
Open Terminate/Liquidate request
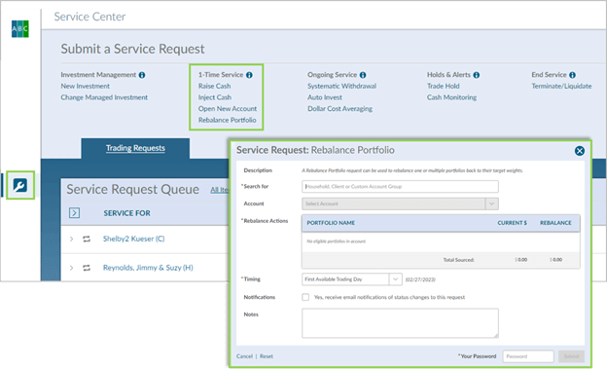point(561,86)
